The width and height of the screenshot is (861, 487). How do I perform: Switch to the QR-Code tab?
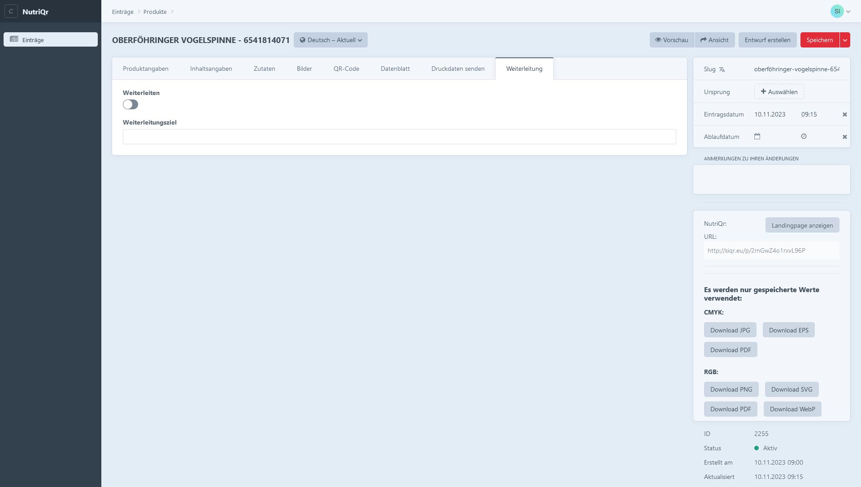(346, 69)
